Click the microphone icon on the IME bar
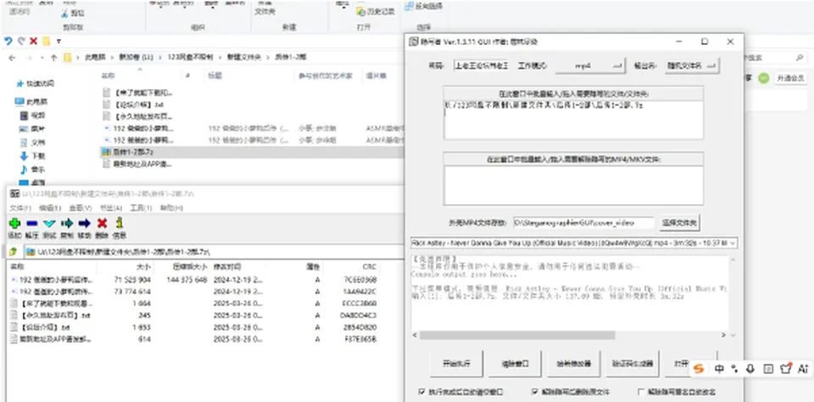The width and height of the screenshot is (814, 402). 750,369
